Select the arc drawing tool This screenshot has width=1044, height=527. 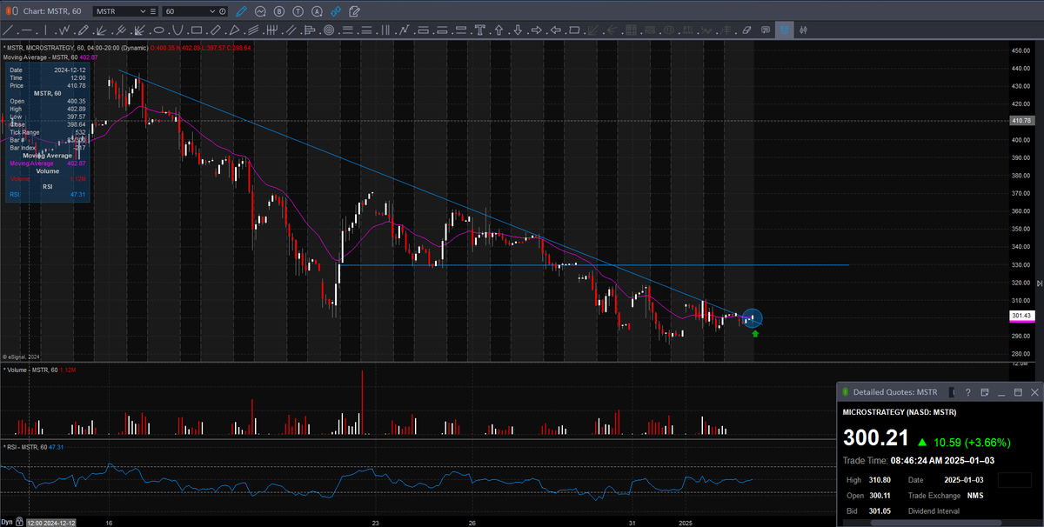click(x=177, y=30)
